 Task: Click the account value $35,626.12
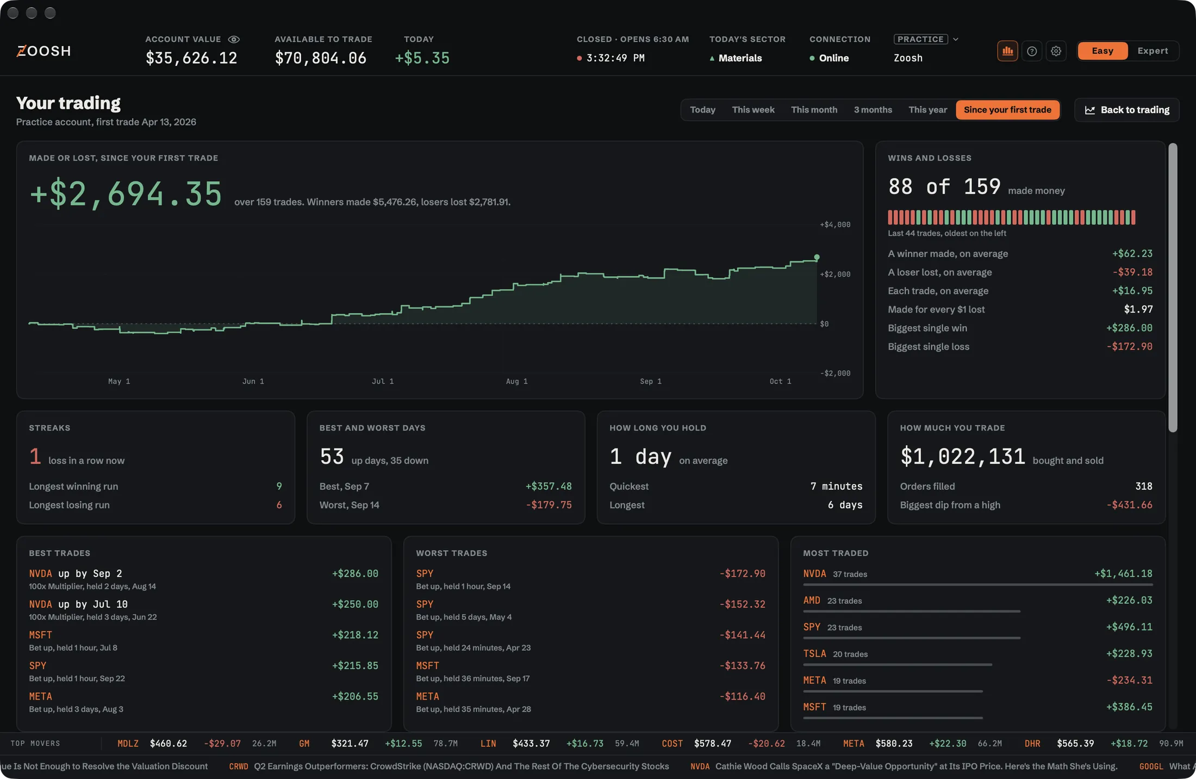click(191, 58)
